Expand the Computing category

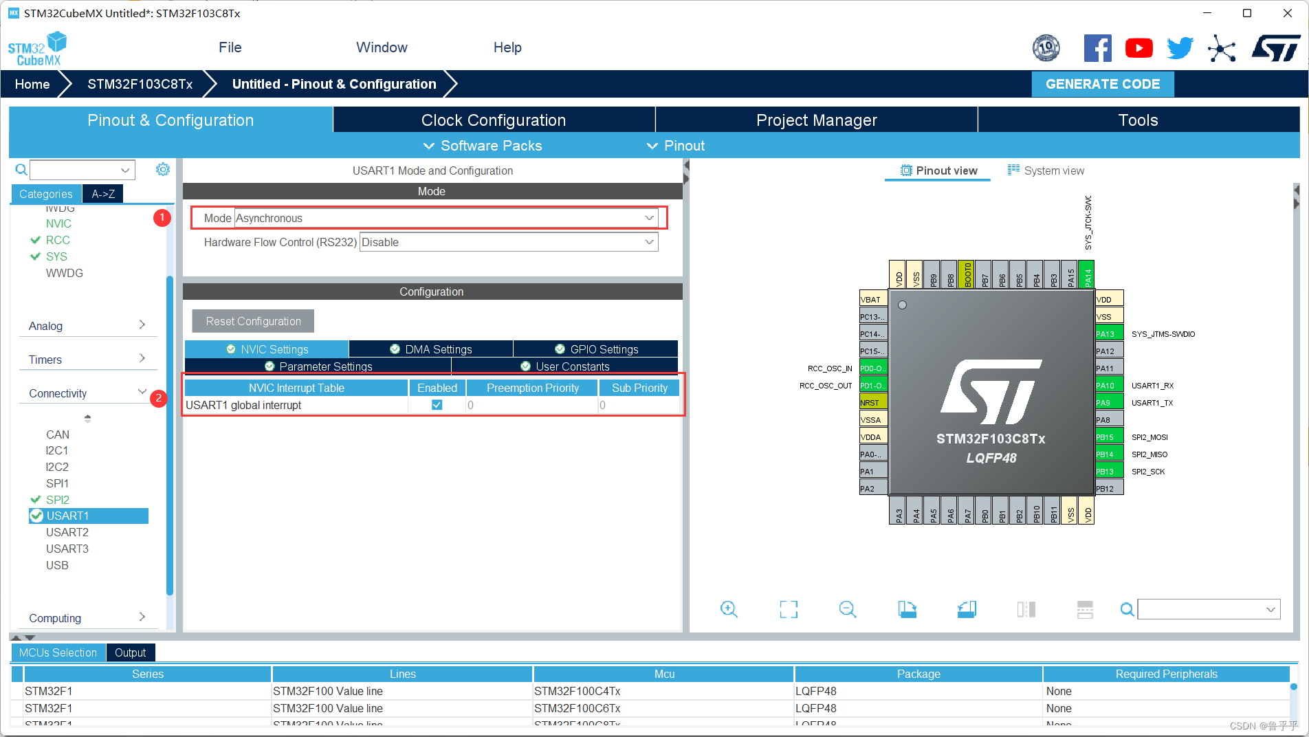(87, 617)
